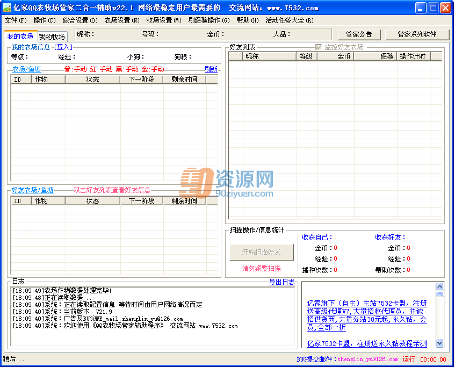Click the 00:00:00 run timer
455x367 pixels.
(x=433, y=359)
